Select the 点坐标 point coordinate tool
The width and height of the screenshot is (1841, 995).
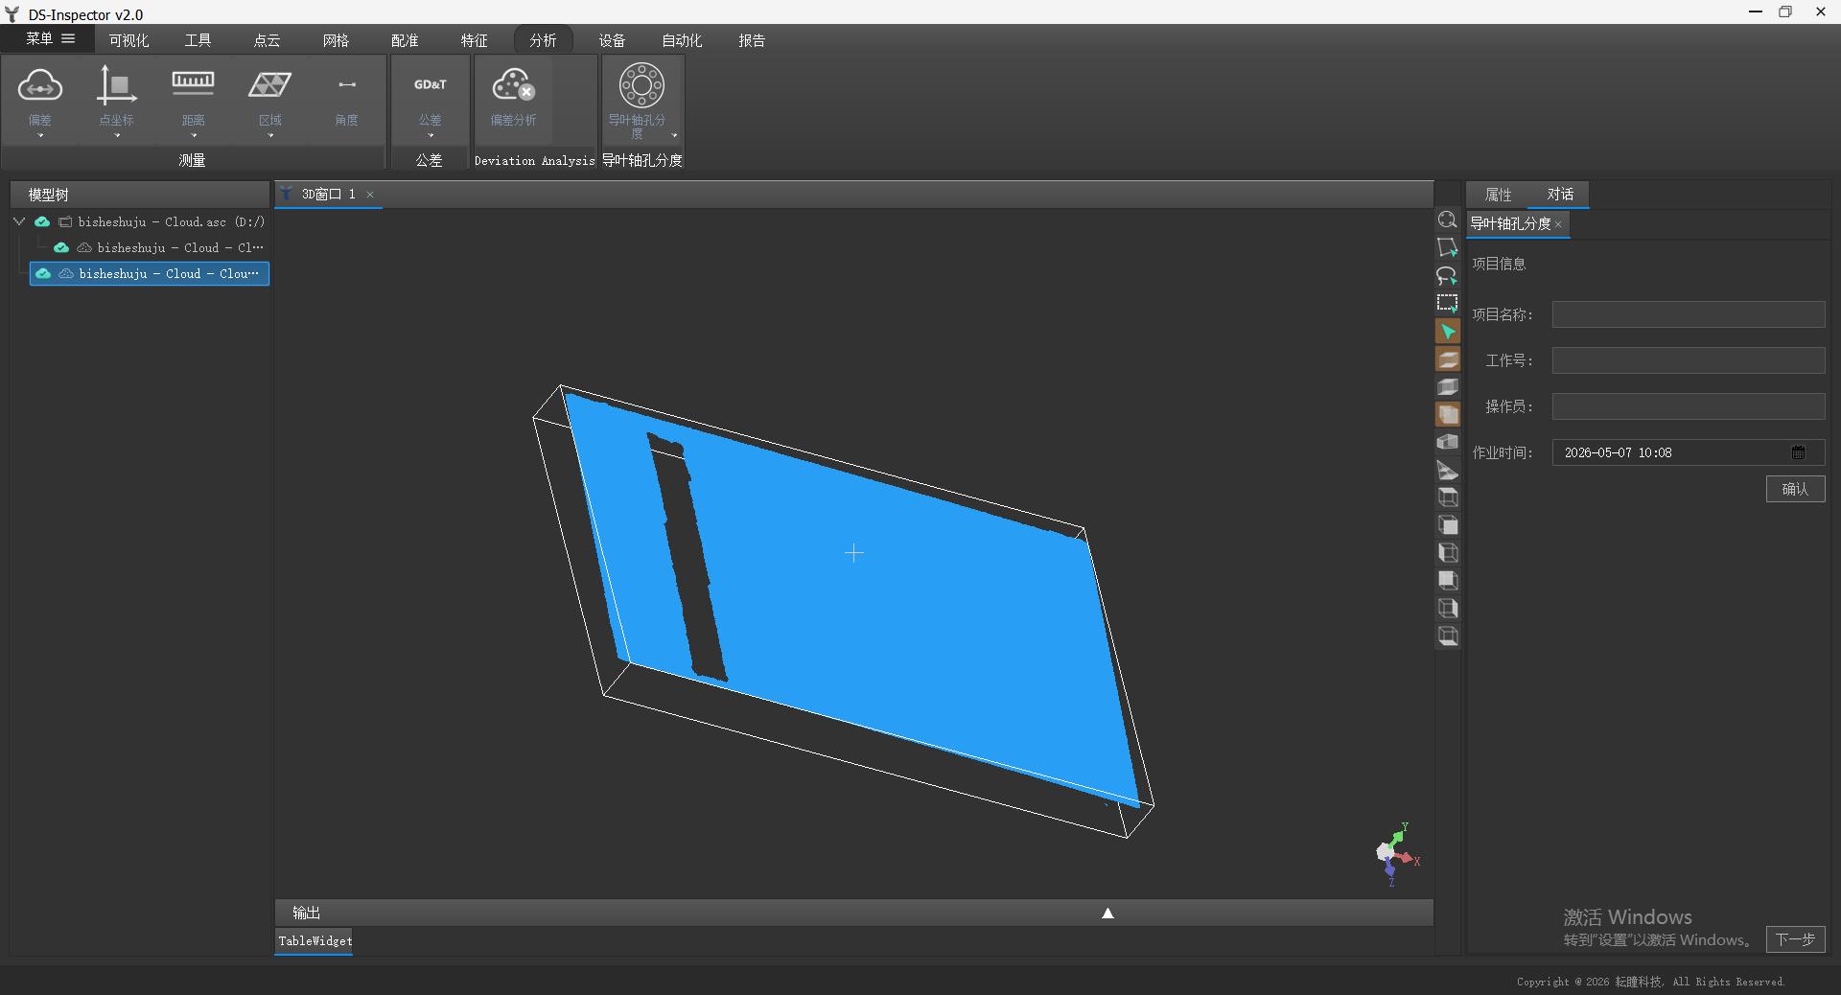116,86
